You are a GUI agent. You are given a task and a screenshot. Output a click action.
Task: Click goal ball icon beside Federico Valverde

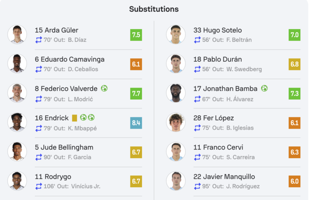(104, 89)
